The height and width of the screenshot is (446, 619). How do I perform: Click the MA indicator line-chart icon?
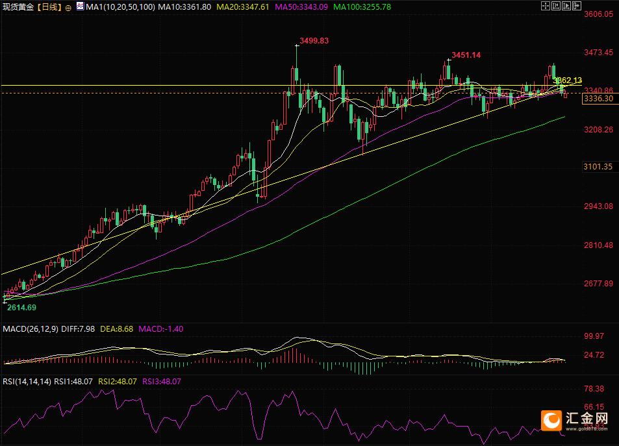(80, 6)
